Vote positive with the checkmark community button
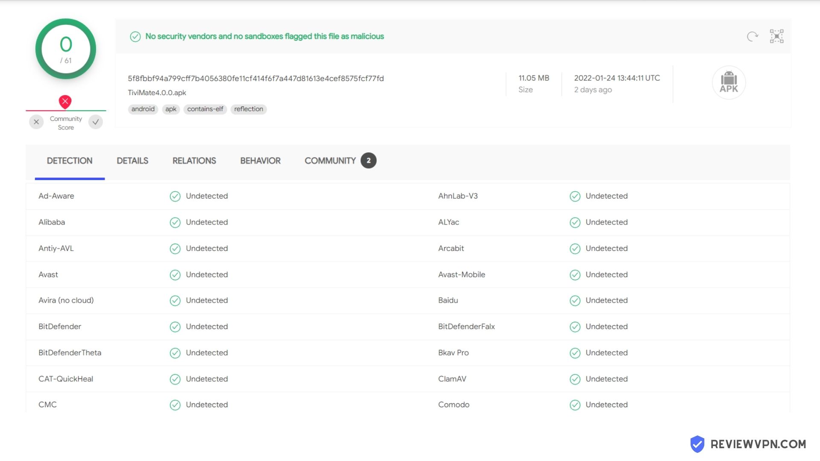820x461 pixels. point(96,122)
